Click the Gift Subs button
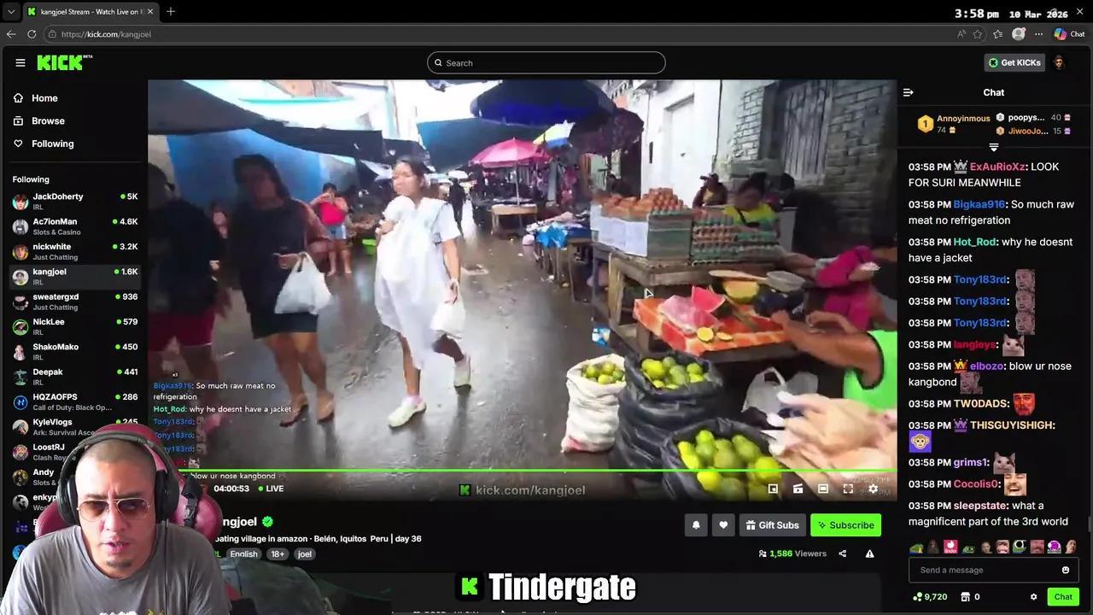 pos(772,525)
